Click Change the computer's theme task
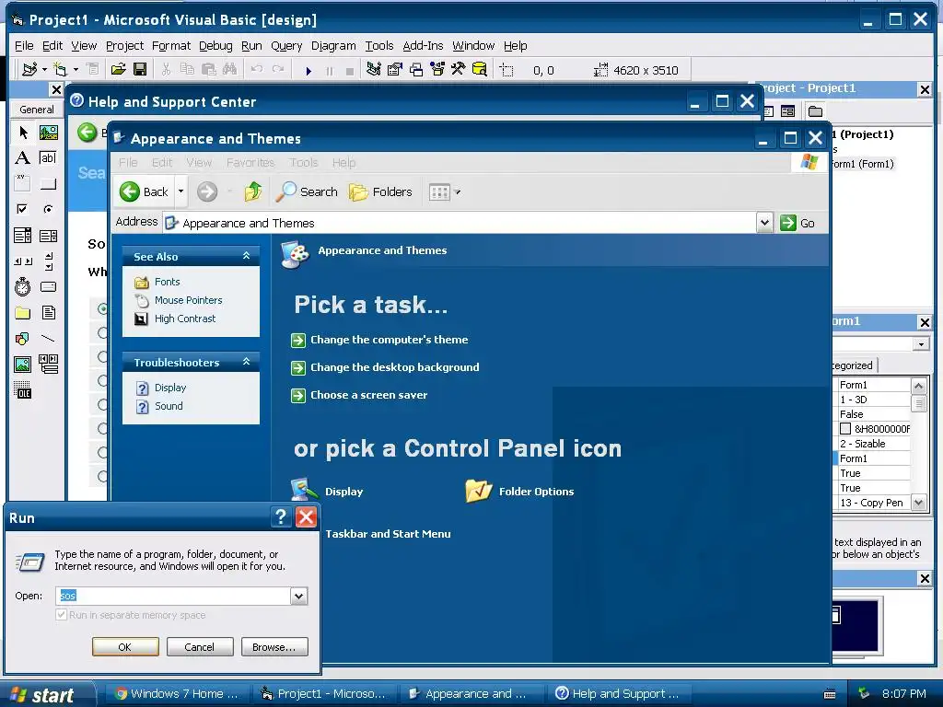 390,340
